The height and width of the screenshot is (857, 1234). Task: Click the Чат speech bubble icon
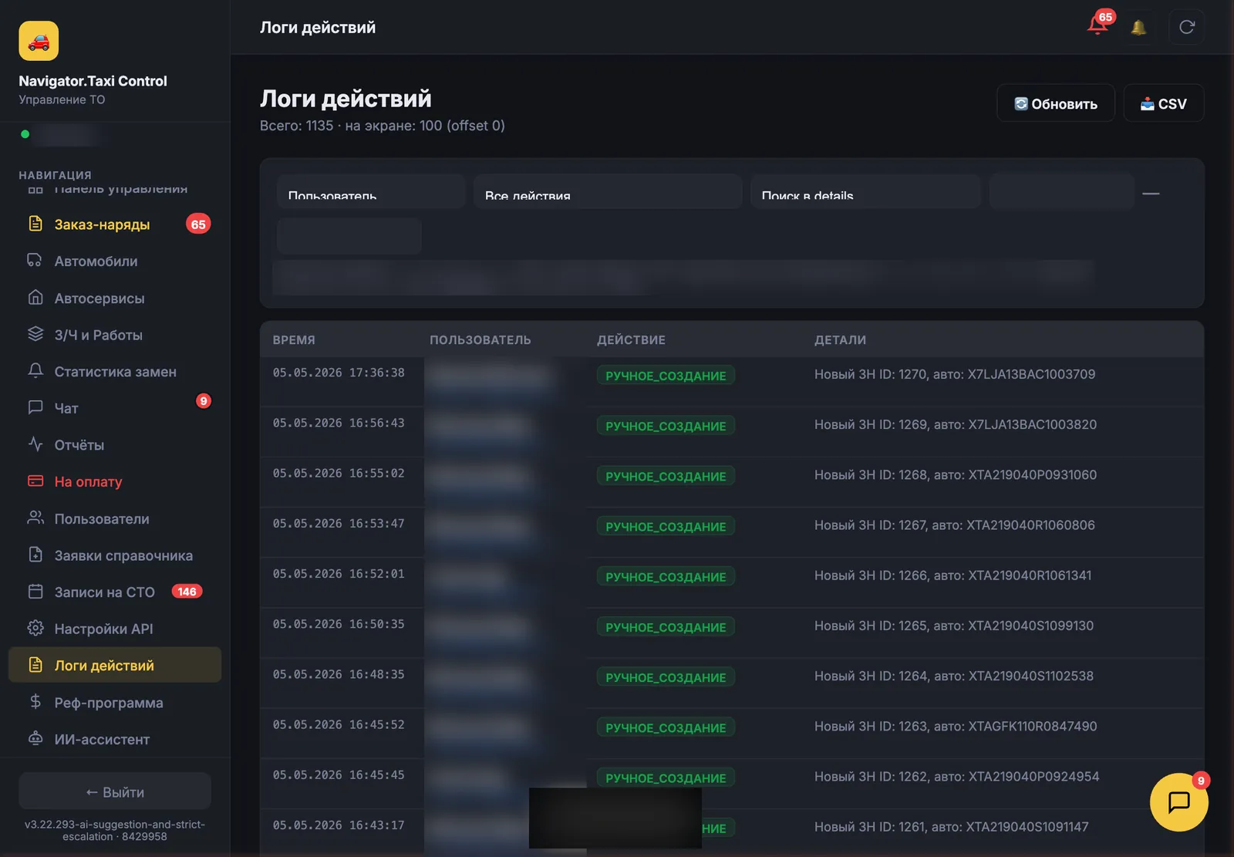click(35, 407)
